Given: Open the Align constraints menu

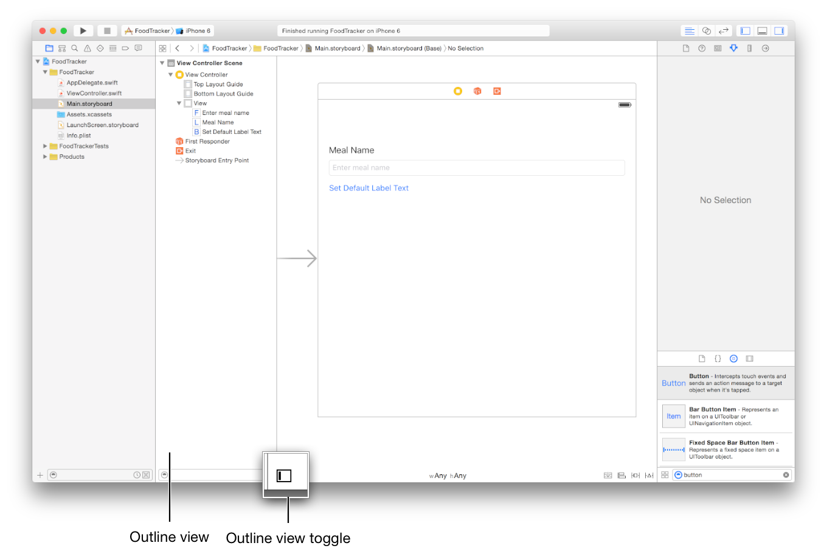Looking at the screenshot, I should click(621, 476).
